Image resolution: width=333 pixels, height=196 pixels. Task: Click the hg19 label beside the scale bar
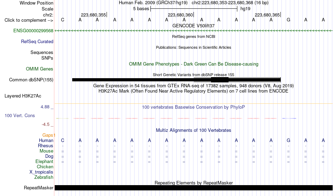[245, 9]
